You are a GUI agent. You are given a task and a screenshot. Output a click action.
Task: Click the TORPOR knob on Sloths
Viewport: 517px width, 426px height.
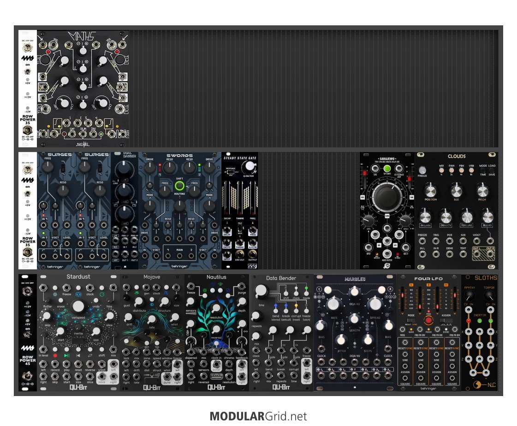tap(488, 296)
